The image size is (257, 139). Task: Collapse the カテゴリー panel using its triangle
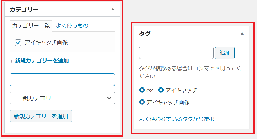click(x=113, y=9)
